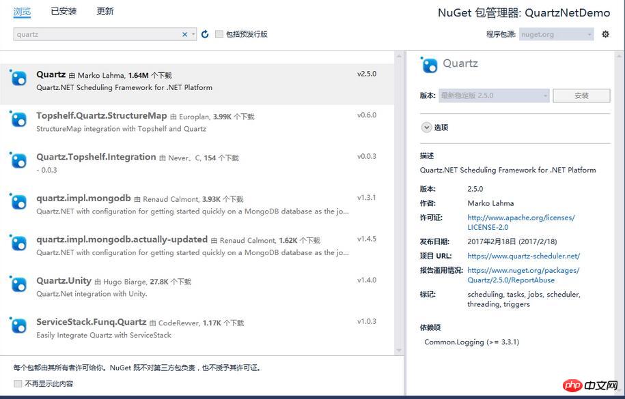The width and height of the screenshot is (625, 399).
Task: Click ServiceStack.Funq.Quartz package icon
Action: [x=18, y=325]
